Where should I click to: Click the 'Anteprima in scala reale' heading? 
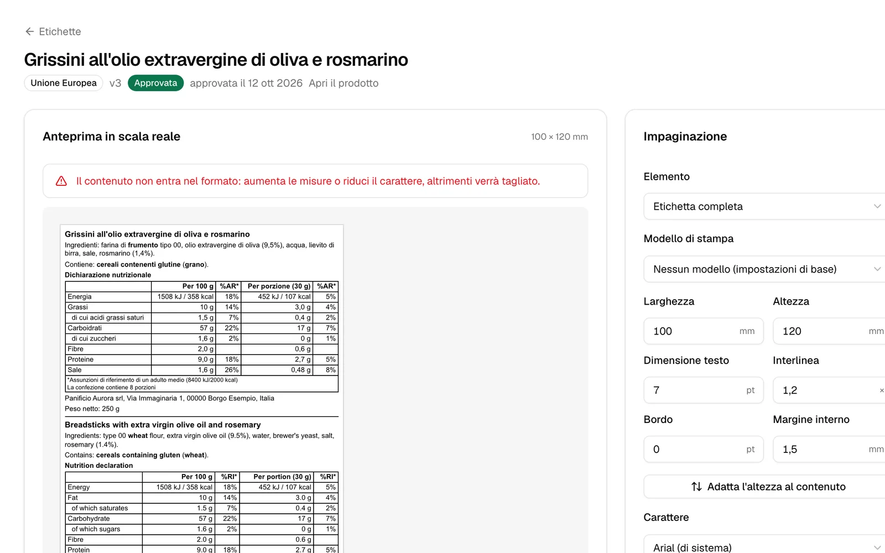[111, 137]
